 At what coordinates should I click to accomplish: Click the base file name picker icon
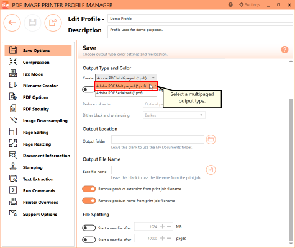point(211,170)
